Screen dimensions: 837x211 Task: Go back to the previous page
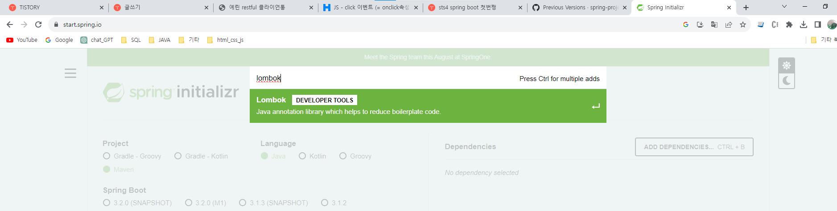(x=10, y=24)
